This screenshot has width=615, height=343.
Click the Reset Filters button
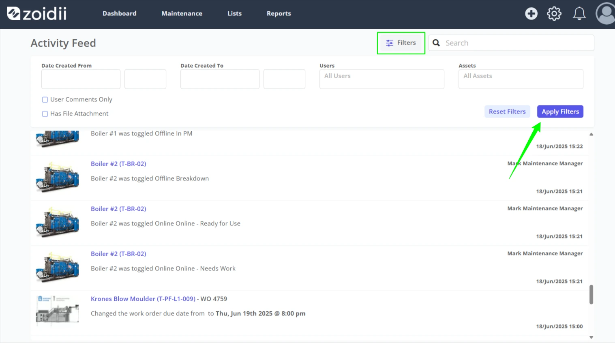coord(507,111)
